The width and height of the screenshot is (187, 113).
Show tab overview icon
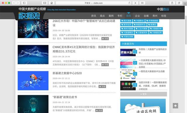pos(179,3)
